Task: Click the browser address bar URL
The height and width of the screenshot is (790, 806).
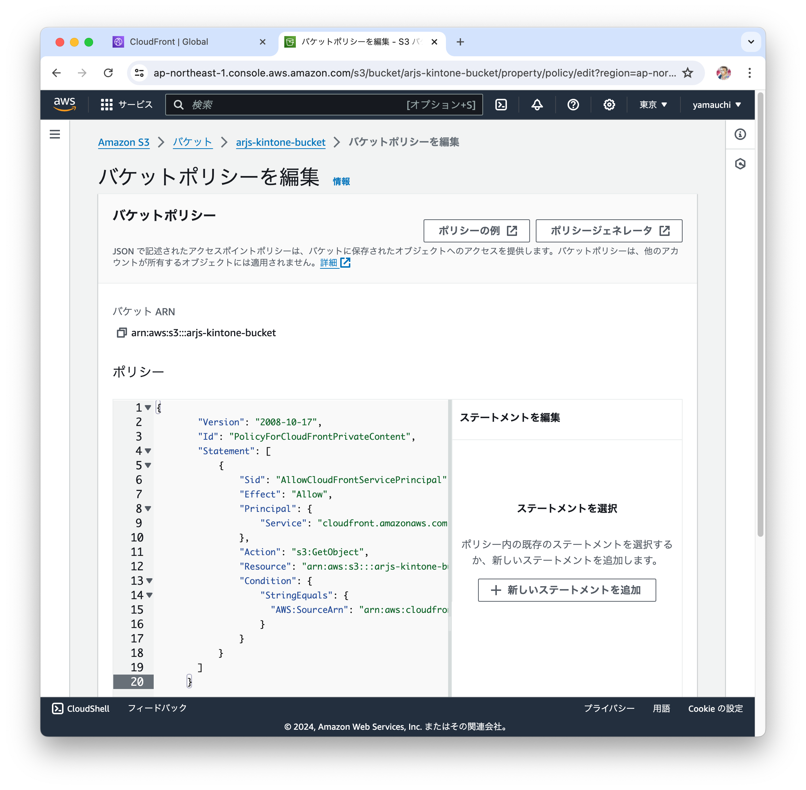Action: tap(414, 73)
